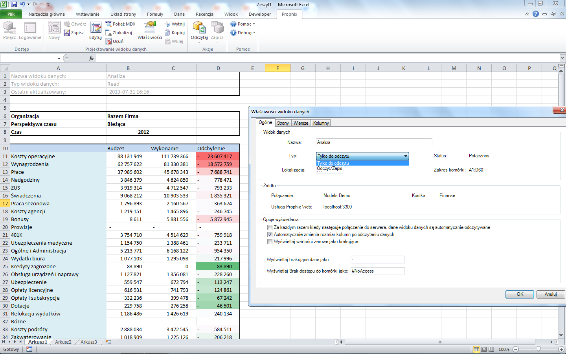Click the formula bar input

click(327, 58)
